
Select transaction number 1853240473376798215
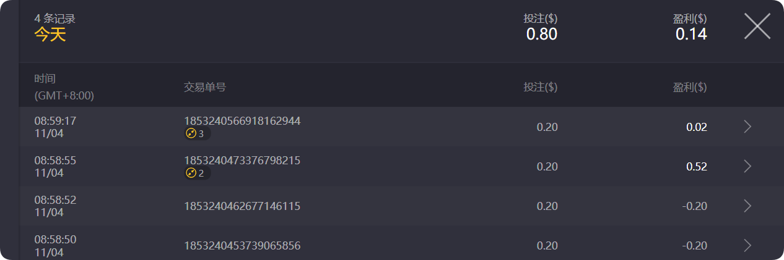242,160
